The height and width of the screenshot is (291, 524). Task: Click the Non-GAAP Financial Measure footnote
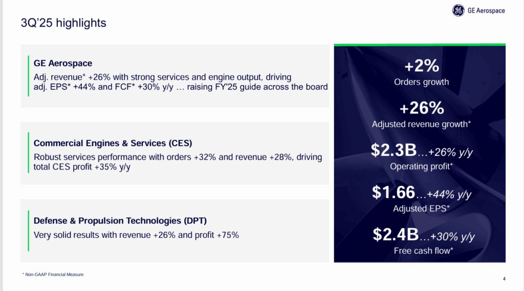pos(53,275)
